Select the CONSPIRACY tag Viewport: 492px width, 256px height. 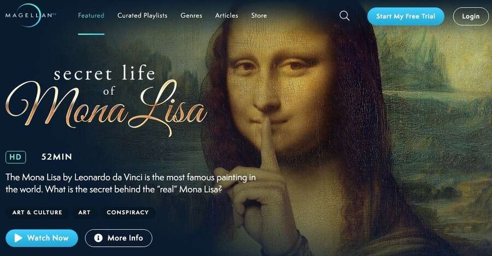pyautogui.click(x=128, y=212)
